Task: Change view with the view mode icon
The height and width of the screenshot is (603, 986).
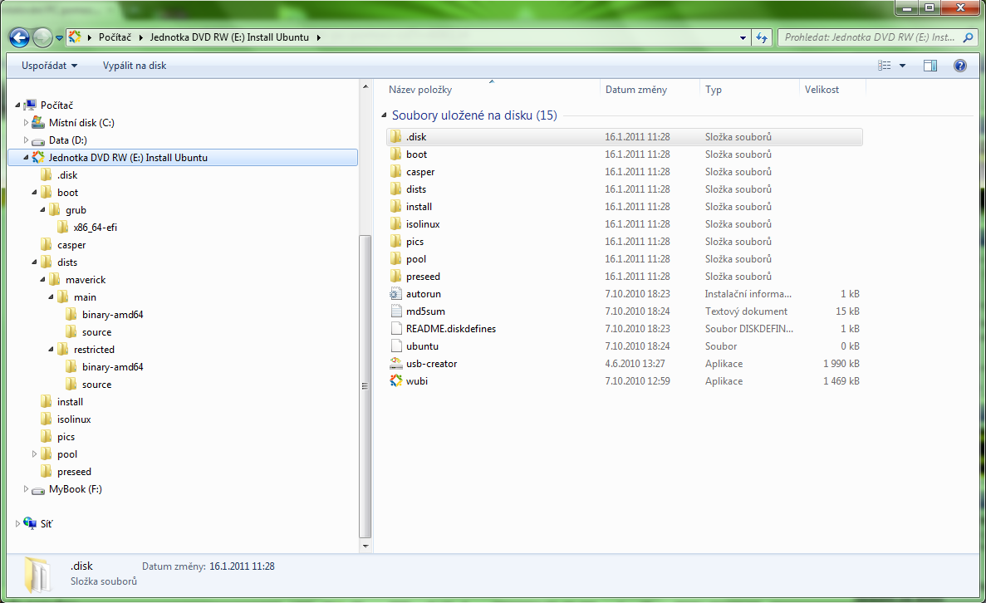Action: tap(884, 66)
